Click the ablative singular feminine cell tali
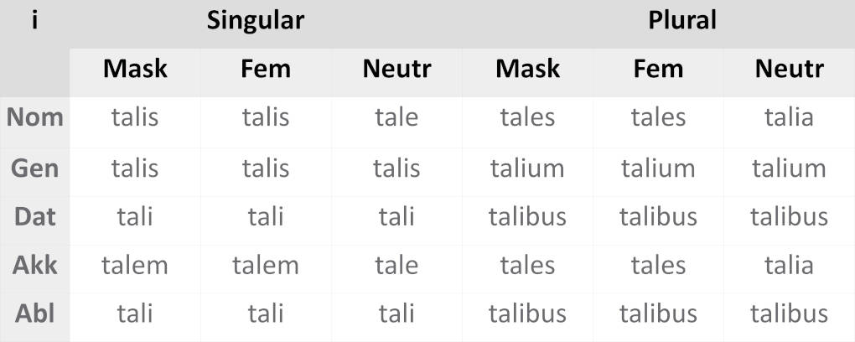Image resolution: width=855 pixels, height=342 pixels. [266, 314]
